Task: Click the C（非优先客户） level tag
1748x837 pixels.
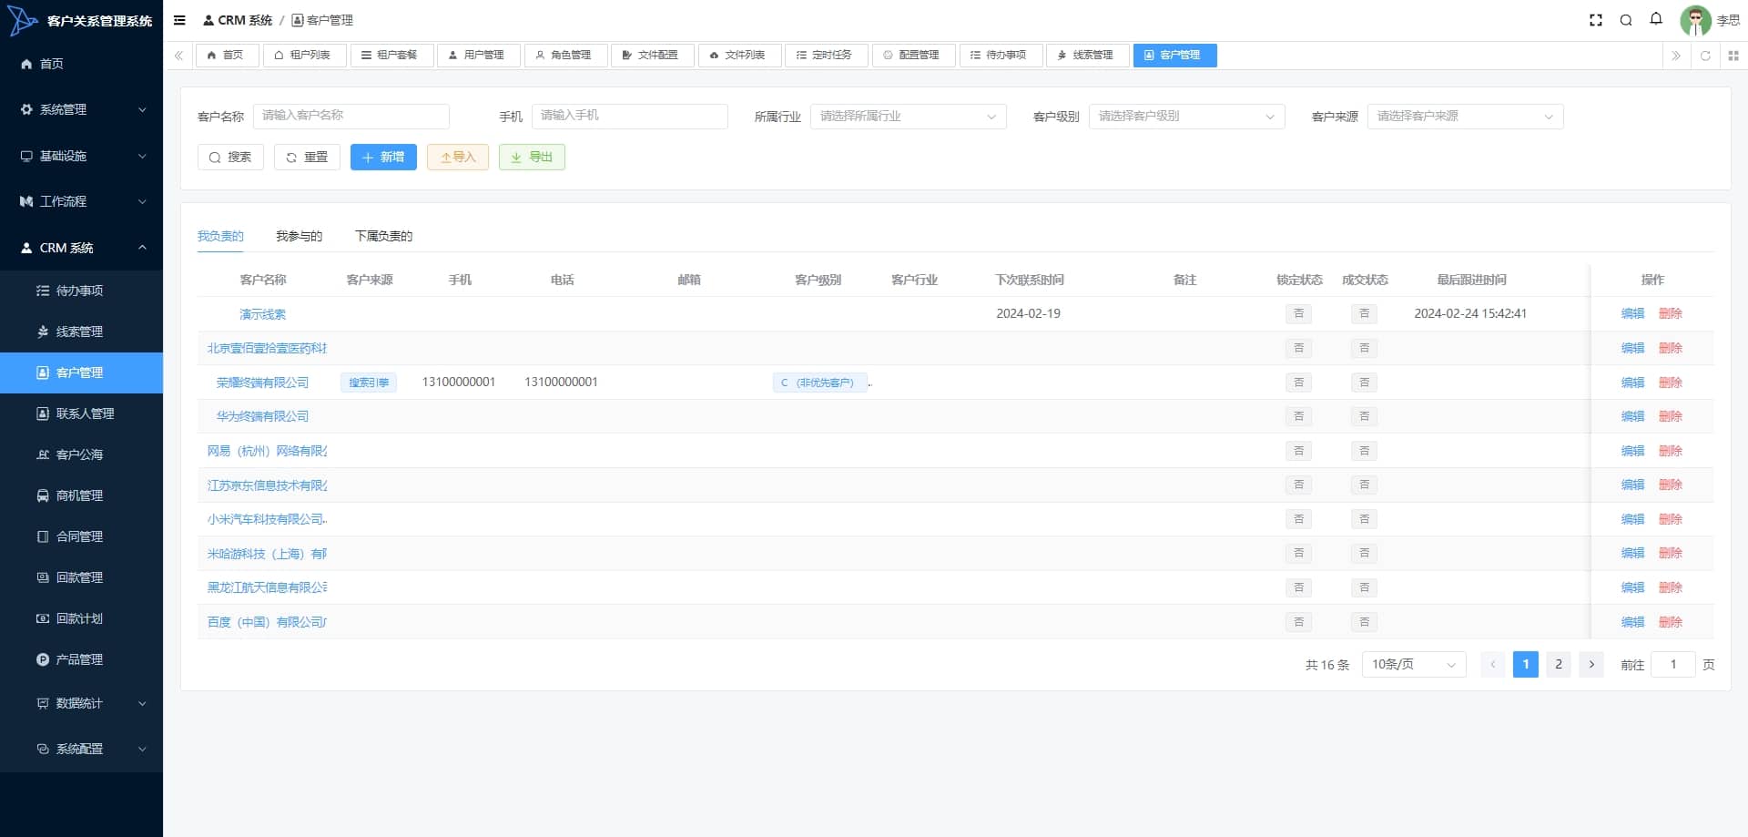Action: point(819,383)
